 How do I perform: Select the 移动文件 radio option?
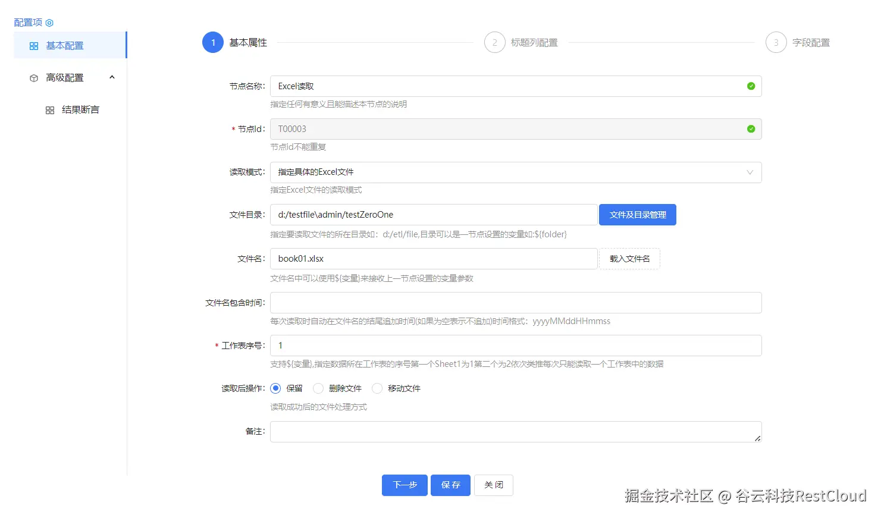pyautogui.click(x=377, y=388)
